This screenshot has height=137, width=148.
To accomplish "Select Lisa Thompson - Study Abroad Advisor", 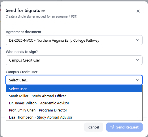I will coord(74,117).
